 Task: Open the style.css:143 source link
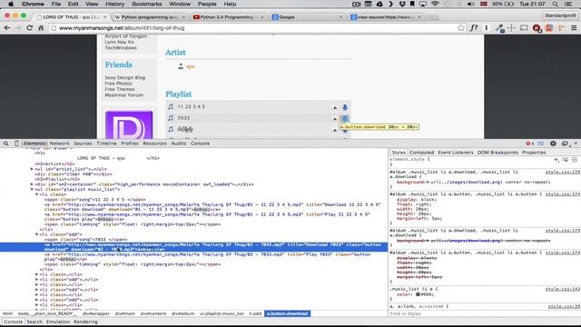tap(562, 289)
